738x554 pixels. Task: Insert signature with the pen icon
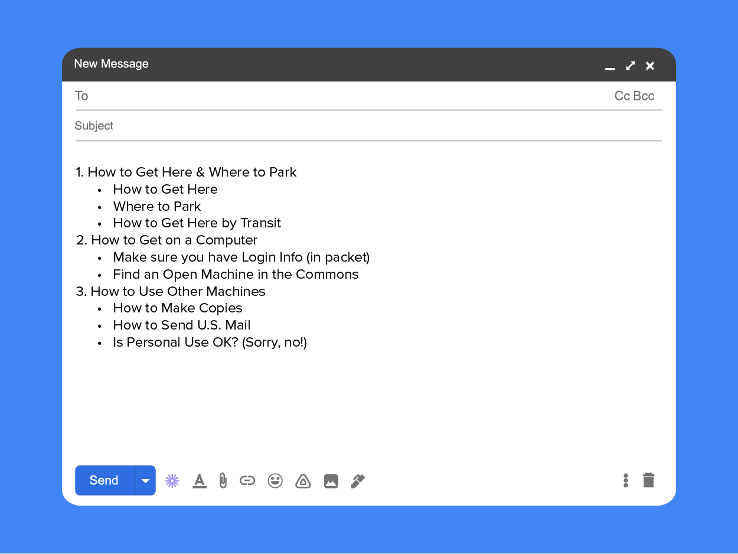tap(358, 481)
